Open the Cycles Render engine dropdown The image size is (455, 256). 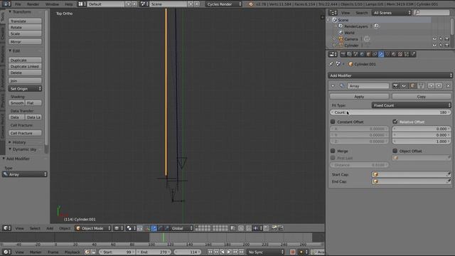224,4
